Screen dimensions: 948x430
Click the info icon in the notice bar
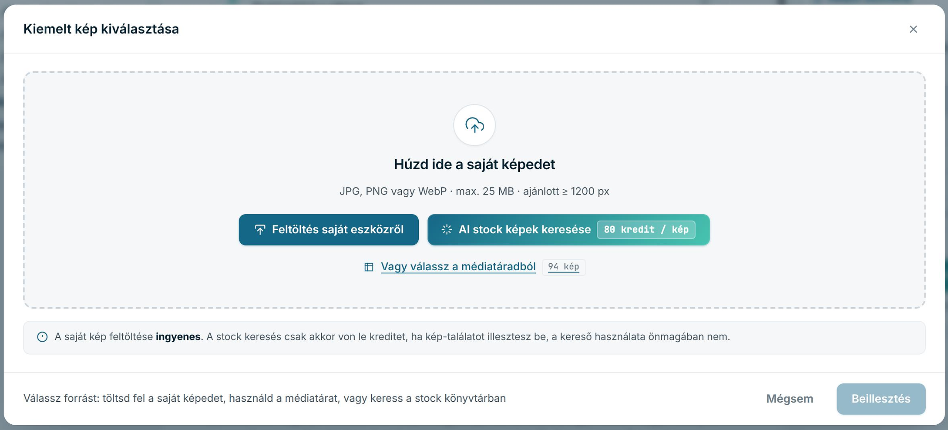42,337
